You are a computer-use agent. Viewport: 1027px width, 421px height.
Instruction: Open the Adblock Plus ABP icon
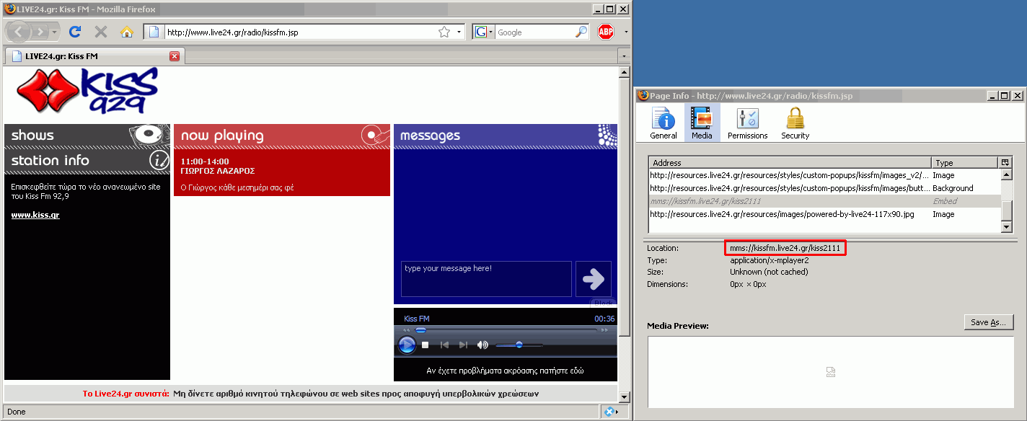(606, 32)
